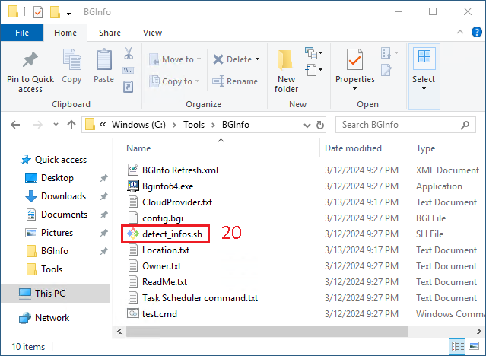This screenshot has width=486, height=356.
Task: Click the Properties checkmark icon
Action: tap(354, 59)
